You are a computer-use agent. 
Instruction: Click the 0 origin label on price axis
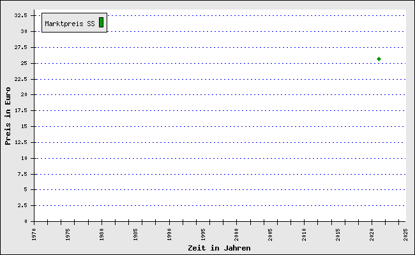(25, 221)
